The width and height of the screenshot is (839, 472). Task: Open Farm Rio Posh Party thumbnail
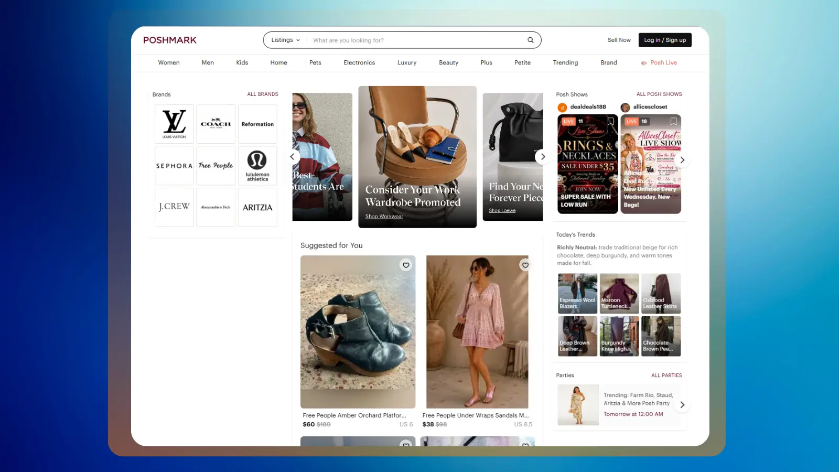(x=578, y=405)
